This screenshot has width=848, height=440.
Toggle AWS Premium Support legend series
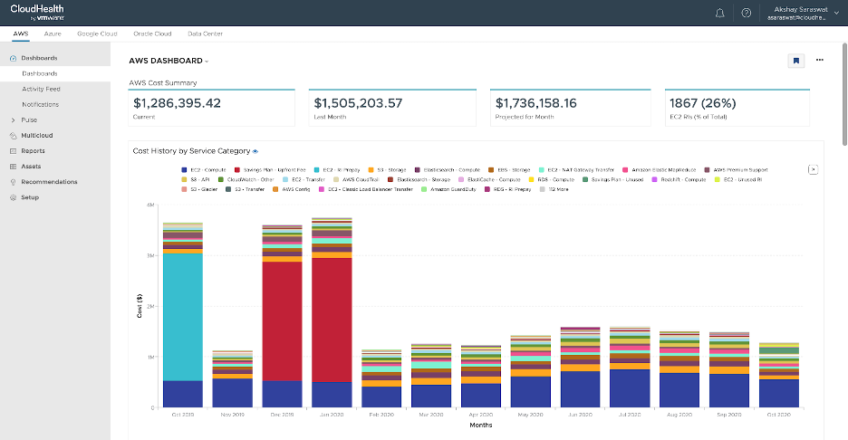pyautogui.click(x=736, y=170)
